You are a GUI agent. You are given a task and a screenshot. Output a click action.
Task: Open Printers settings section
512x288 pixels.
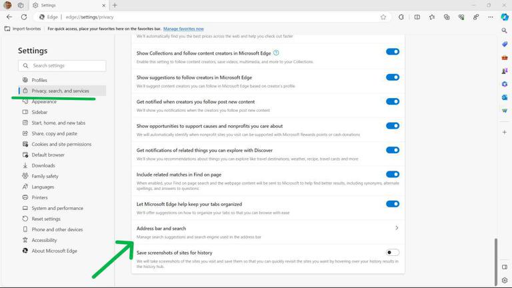click(x=62, y=197)
